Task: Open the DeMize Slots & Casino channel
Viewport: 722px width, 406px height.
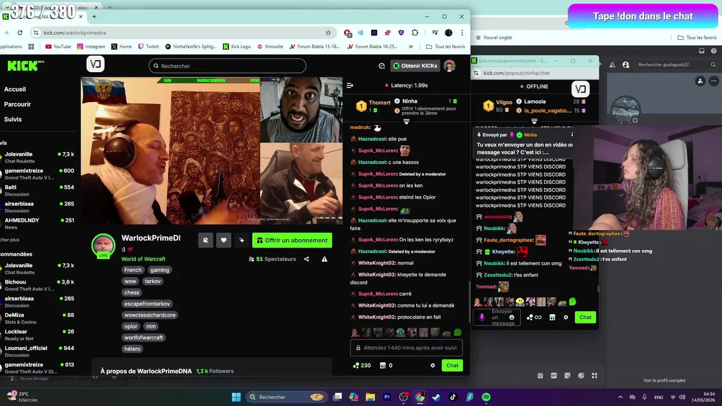Action: tap(38, 319)
